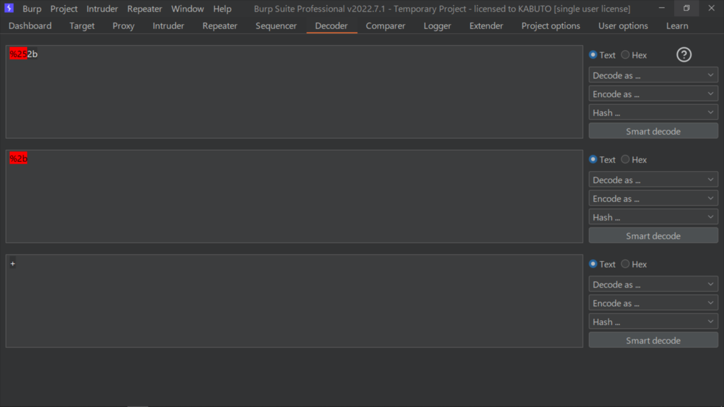Click the + character in third panel
The width and height of the screenshot is (724, 407).
point(13,263)
